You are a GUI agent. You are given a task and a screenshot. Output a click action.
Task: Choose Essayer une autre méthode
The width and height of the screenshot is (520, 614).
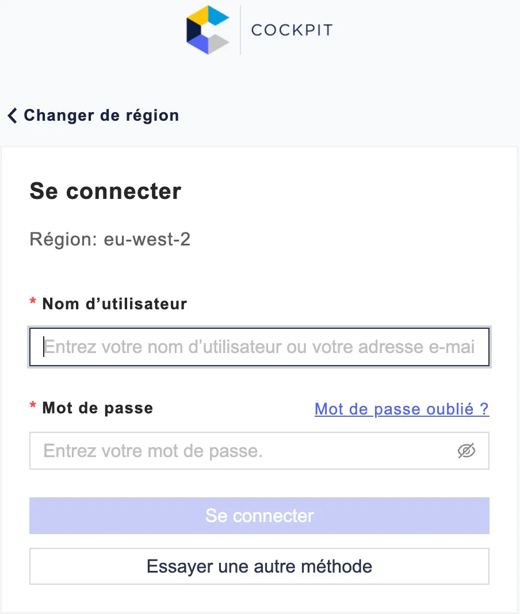coord(259,566)
